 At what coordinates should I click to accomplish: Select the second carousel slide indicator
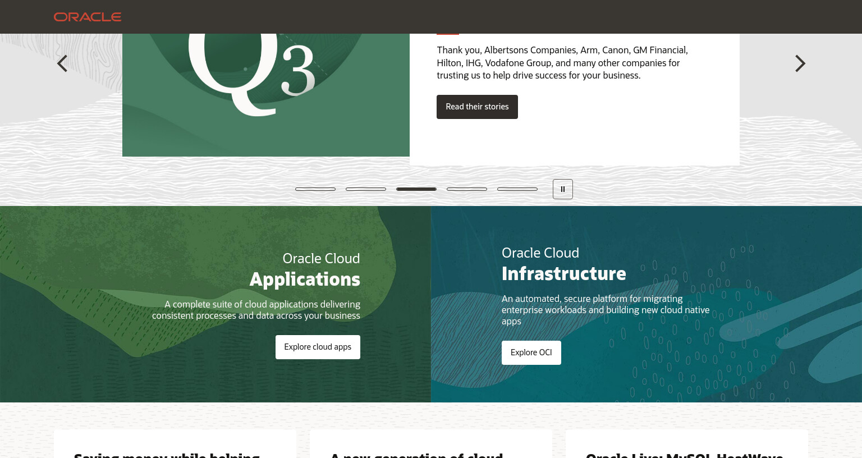coord(366,189)
